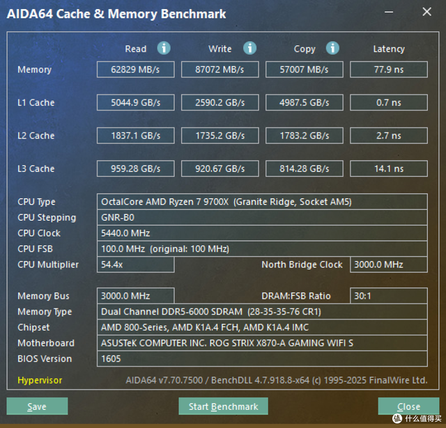The image size is (446, 428).
Task: Save the benchmark results
Action: [x=37, y=406]
